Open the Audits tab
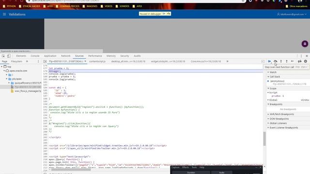The width and height of the screenshot is (310, 174). (x=137, y=56)
